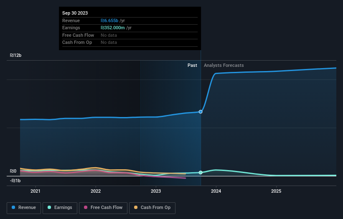The width and height of the screenshot is (343, 219).
Task: Toggle the Free Cash Flow series
Action: point(103,208)
